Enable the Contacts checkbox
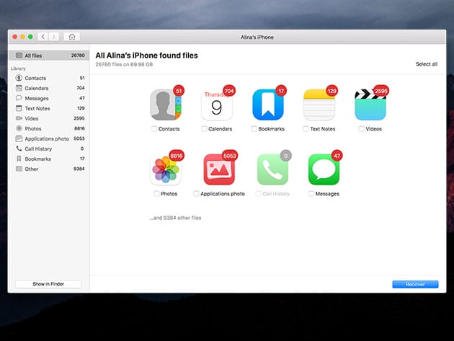The image size is (454, 341). point(154,129)
